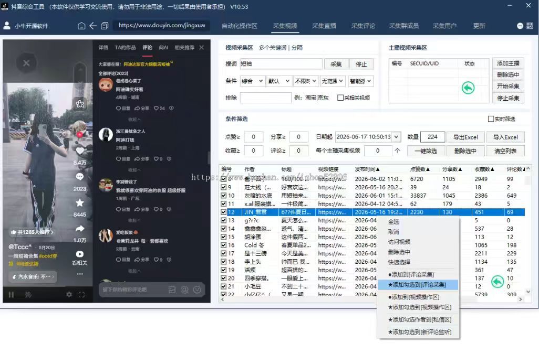Click 添加主播 button
This screenshot has height=354, width=539.
coord(508,63)
